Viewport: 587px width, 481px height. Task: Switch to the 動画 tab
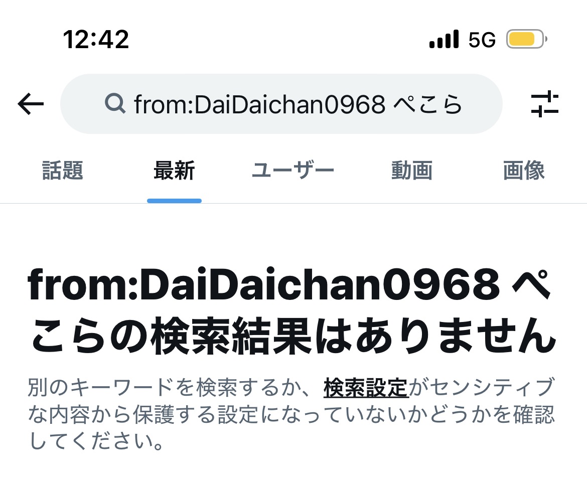click(x=412, y=171)
